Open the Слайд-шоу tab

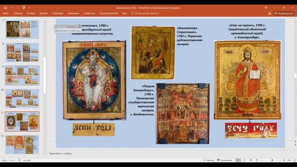click(89, 13)
